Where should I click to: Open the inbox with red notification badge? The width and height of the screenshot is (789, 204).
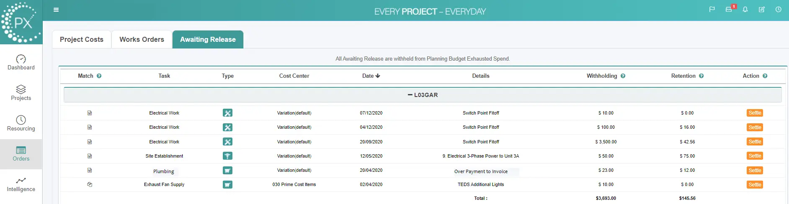729,10
